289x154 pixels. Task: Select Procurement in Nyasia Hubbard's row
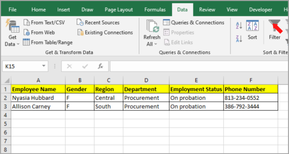coord(146,98)
